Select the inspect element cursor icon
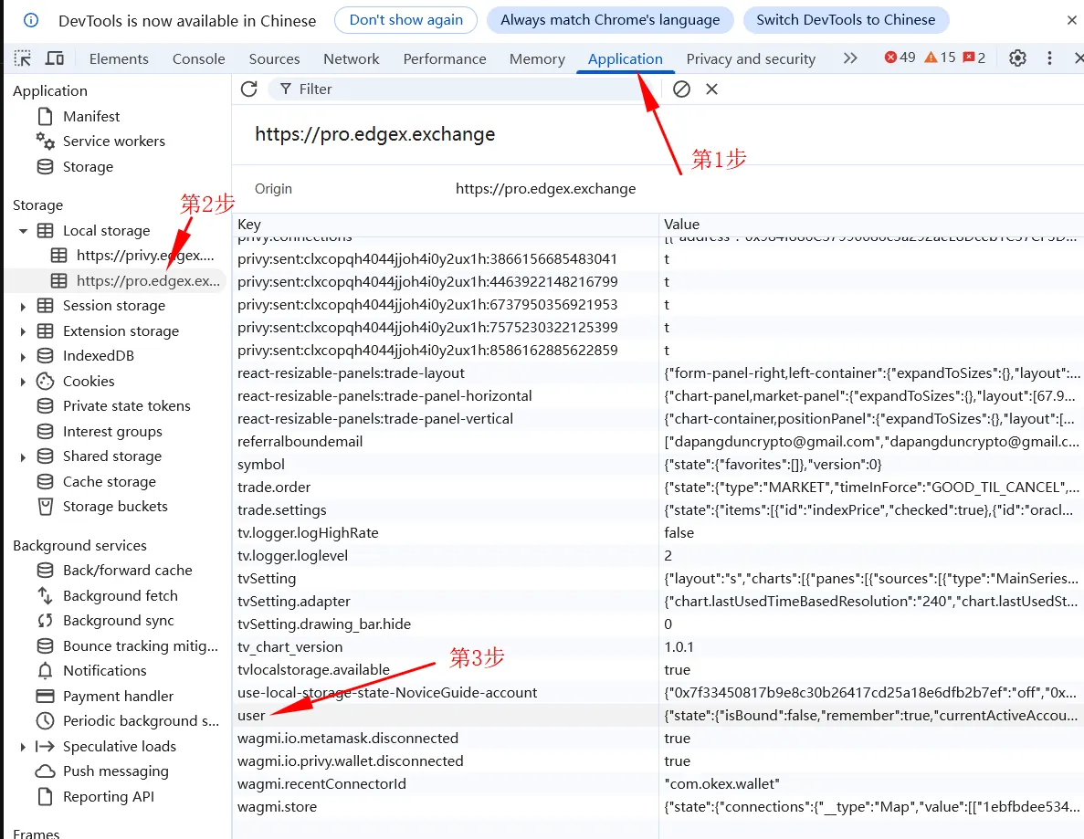 [22, 58]
